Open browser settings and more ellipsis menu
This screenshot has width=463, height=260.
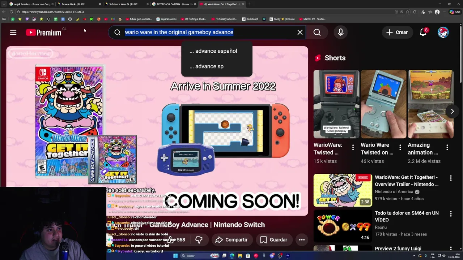coord(444,12)
